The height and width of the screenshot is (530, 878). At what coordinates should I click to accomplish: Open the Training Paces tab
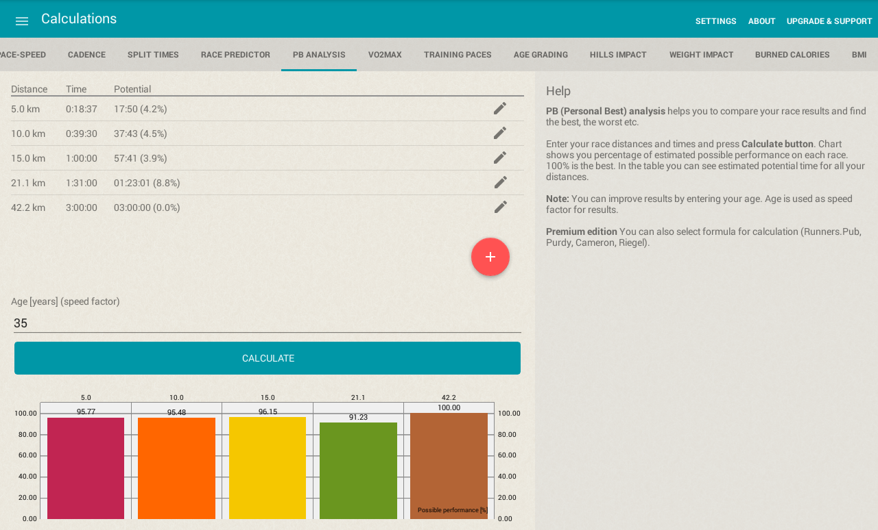tap(458, 55)
